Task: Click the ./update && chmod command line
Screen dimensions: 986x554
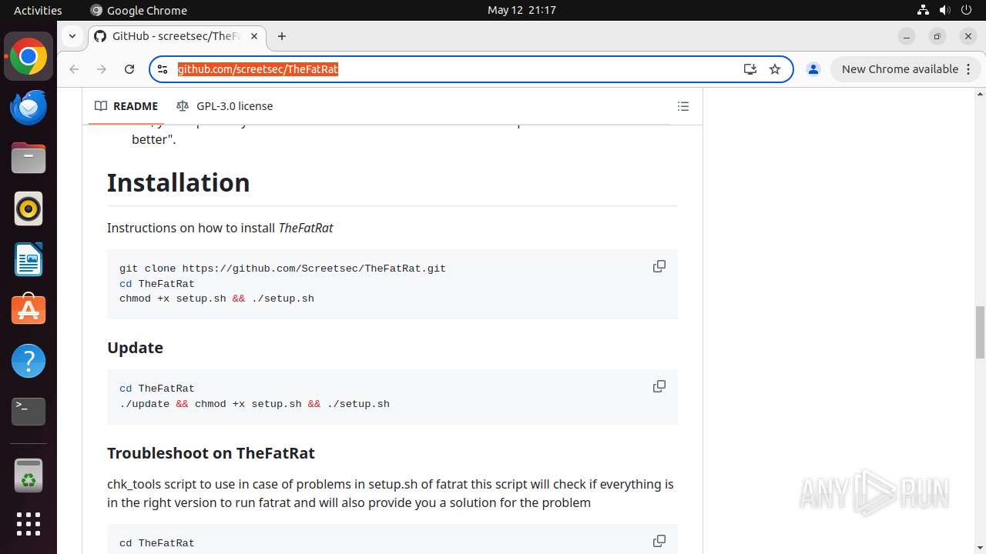Action: [x=254, y=404]
